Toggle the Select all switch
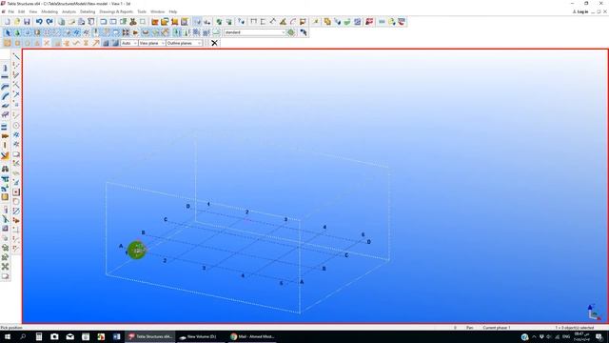The image size is (609, 343). [x=7, y=32]
